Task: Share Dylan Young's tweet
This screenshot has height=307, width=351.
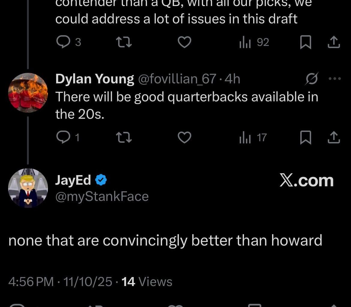Action: [x=334, y=138]
